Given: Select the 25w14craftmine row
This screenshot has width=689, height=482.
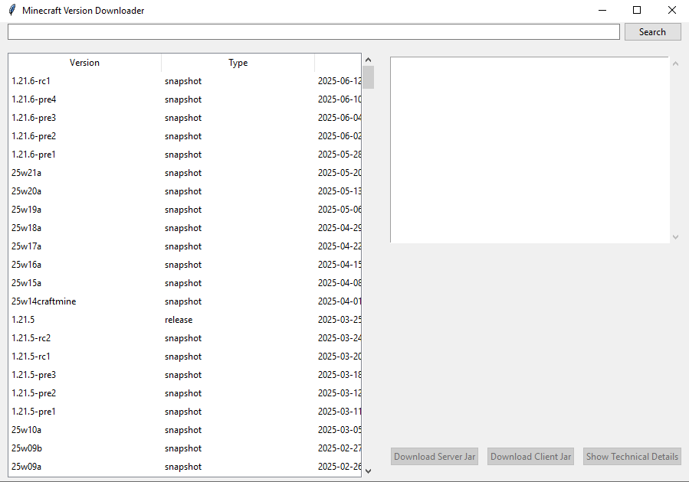Looking at the screenshot, I should (x=185, y=301).
